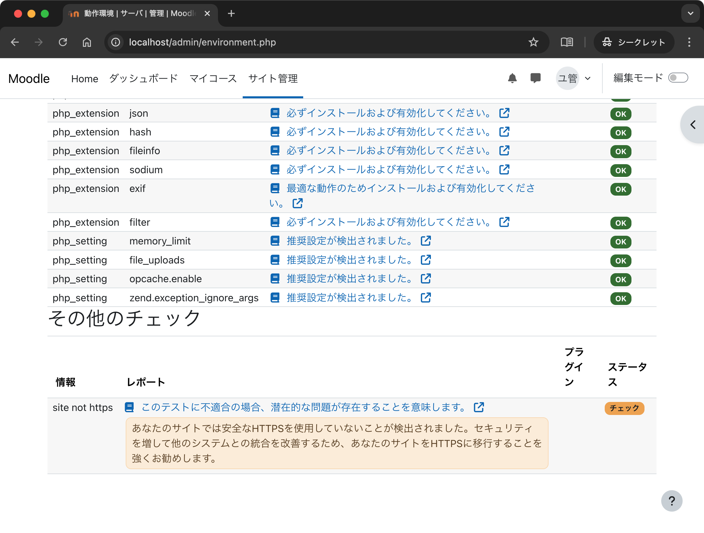704x533 pixels.
Task: Open the messaging speech bubble icon
Action: click(x=535, y=78)
